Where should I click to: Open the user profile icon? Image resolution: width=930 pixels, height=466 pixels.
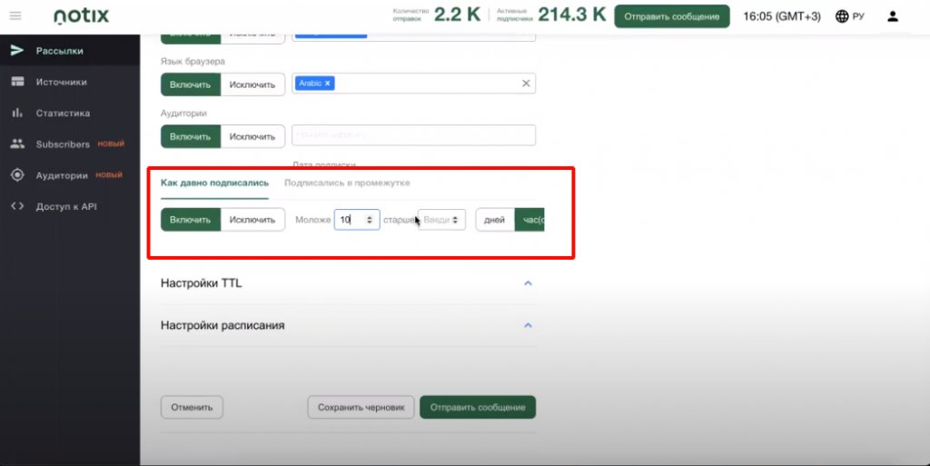tap(892, 16)
